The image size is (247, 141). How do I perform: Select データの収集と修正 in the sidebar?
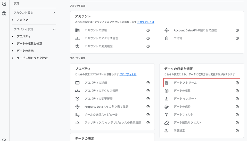(x=29, y=44)
